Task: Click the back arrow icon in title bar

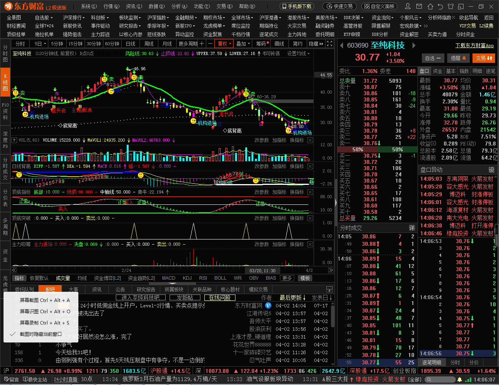Action: coord(441,6)
